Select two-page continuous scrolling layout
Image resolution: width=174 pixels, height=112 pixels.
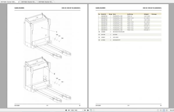(167, 110)
